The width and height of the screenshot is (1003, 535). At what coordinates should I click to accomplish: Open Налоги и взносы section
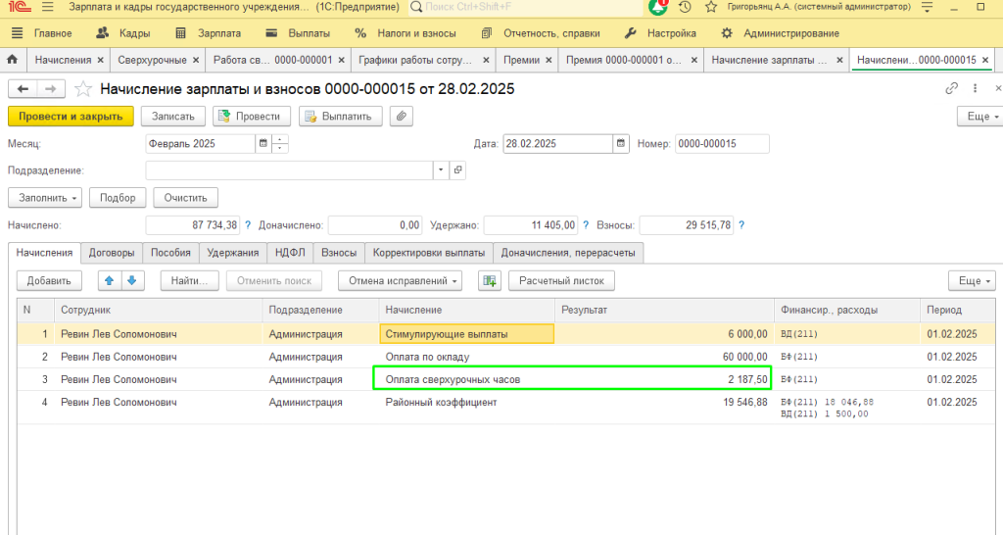[x=406, y=33]
